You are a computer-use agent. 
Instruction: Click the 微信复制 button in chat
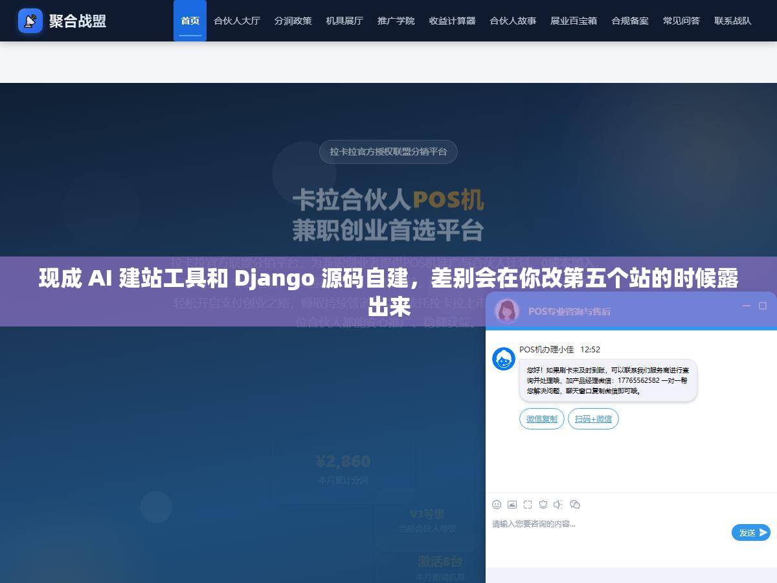[542, 419]
